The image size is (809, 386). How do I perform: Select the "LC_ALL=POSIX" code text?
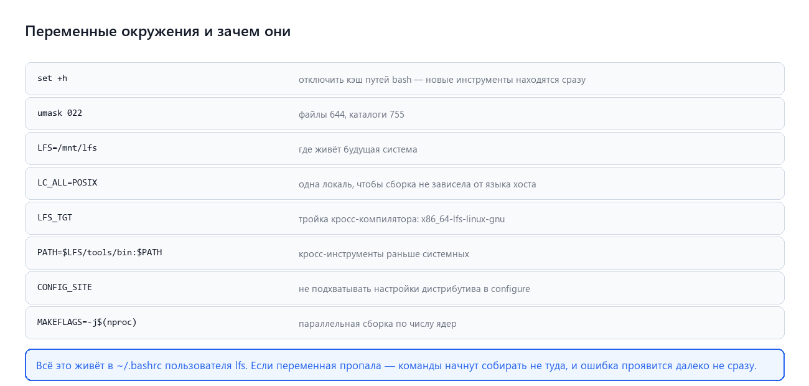67,183
